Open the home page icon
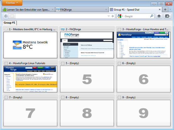Screen dimensions: 174x130 (159, 16)
